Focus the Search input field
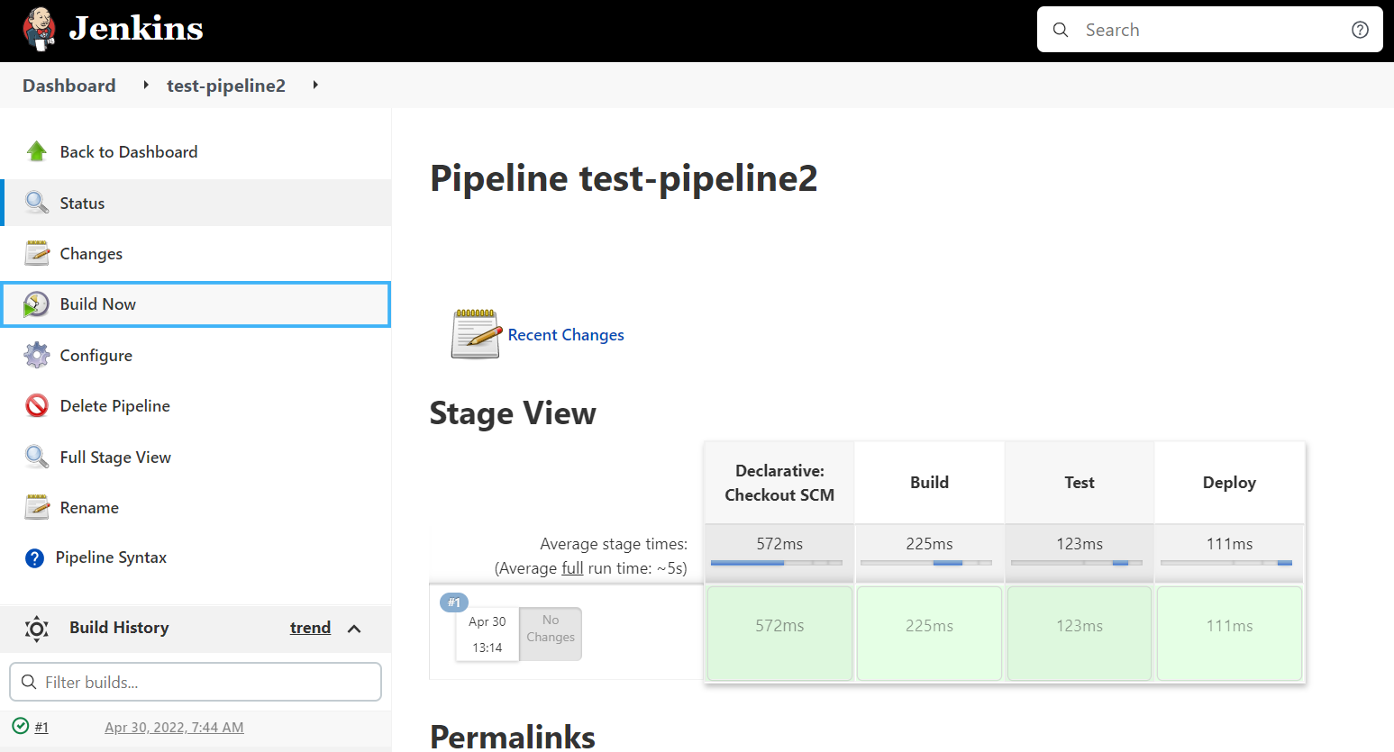This screenshot has height=752, width=1394. [x=1210, y=30]
